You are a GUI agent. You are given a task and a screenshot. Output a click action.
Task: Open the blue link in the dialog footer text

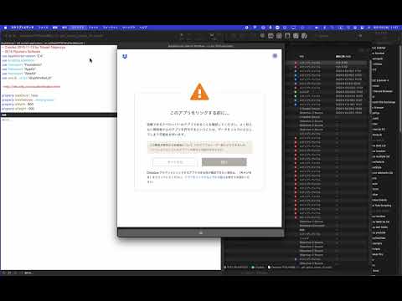pyautogui.click(x=207, y=177)
